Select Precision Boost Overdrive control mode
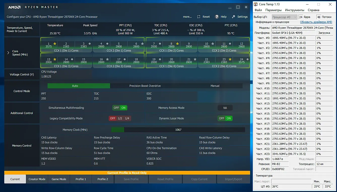Viewport: 337px width, 192px height. (145, 86)
